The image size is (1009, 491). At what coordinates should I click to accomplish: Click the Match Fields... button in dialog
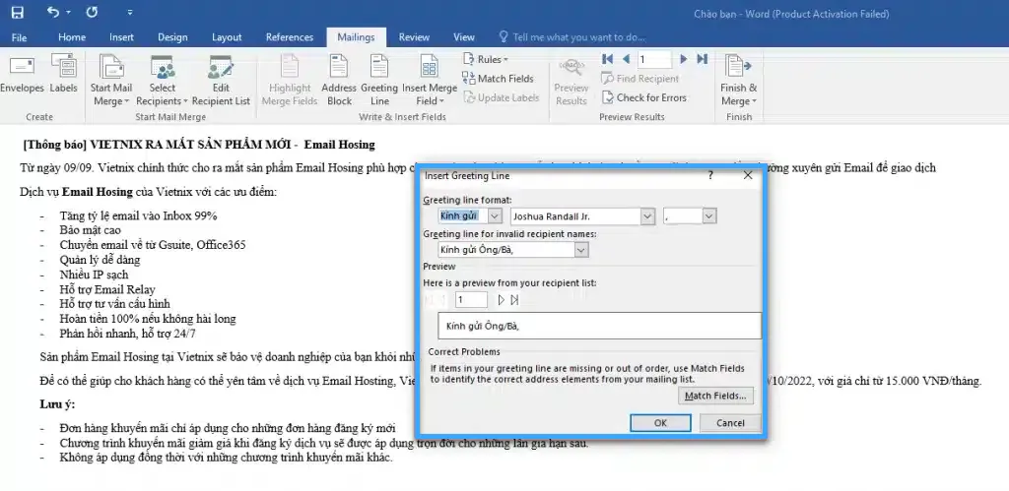coord(715,396)
